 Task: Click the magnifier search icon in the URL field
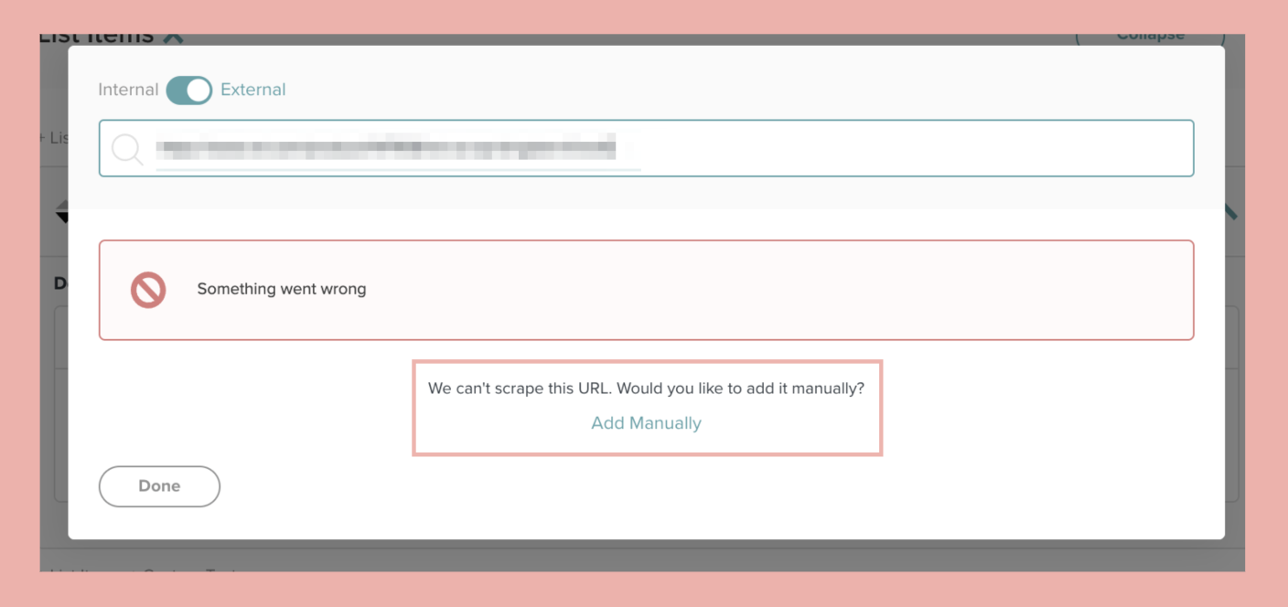click(x=128, y=149)
